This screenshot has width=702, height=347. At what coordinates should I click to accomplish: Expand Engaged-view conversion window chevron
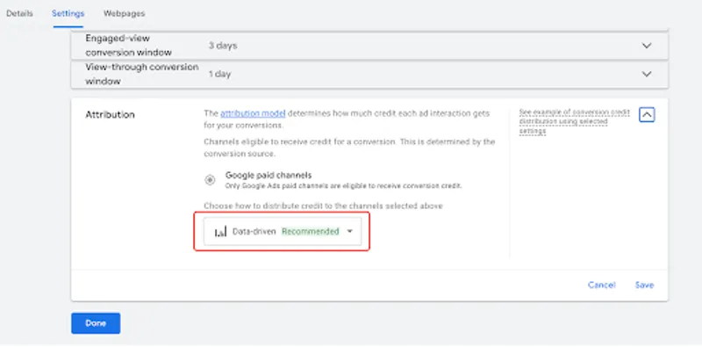(x=647, y=46)
